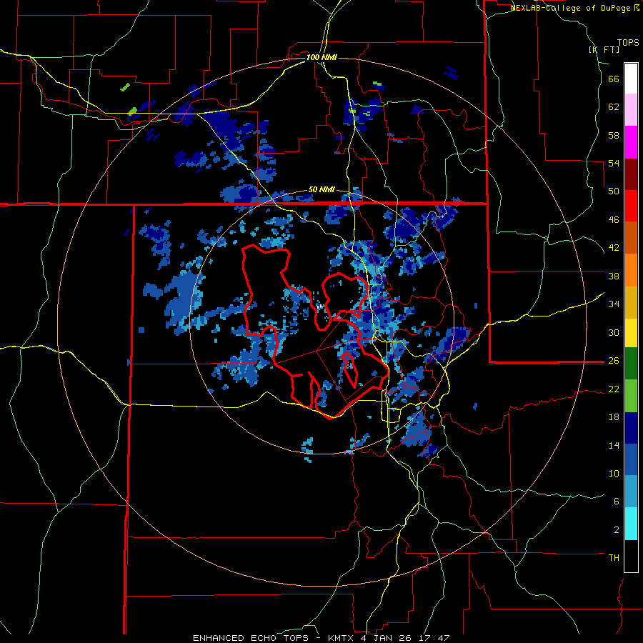Click the bright orange legend swatch
The width and height of the screenshot is (643, 643).
pyautogui.click(x=631, y=270)
